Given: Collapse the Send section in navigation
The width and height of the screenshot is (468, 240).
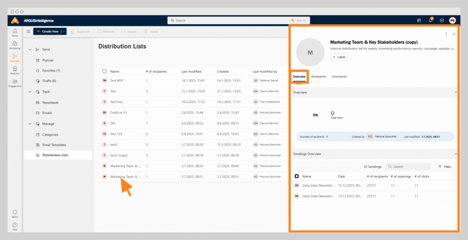Looking at the screenshot, I should point(30,49).
